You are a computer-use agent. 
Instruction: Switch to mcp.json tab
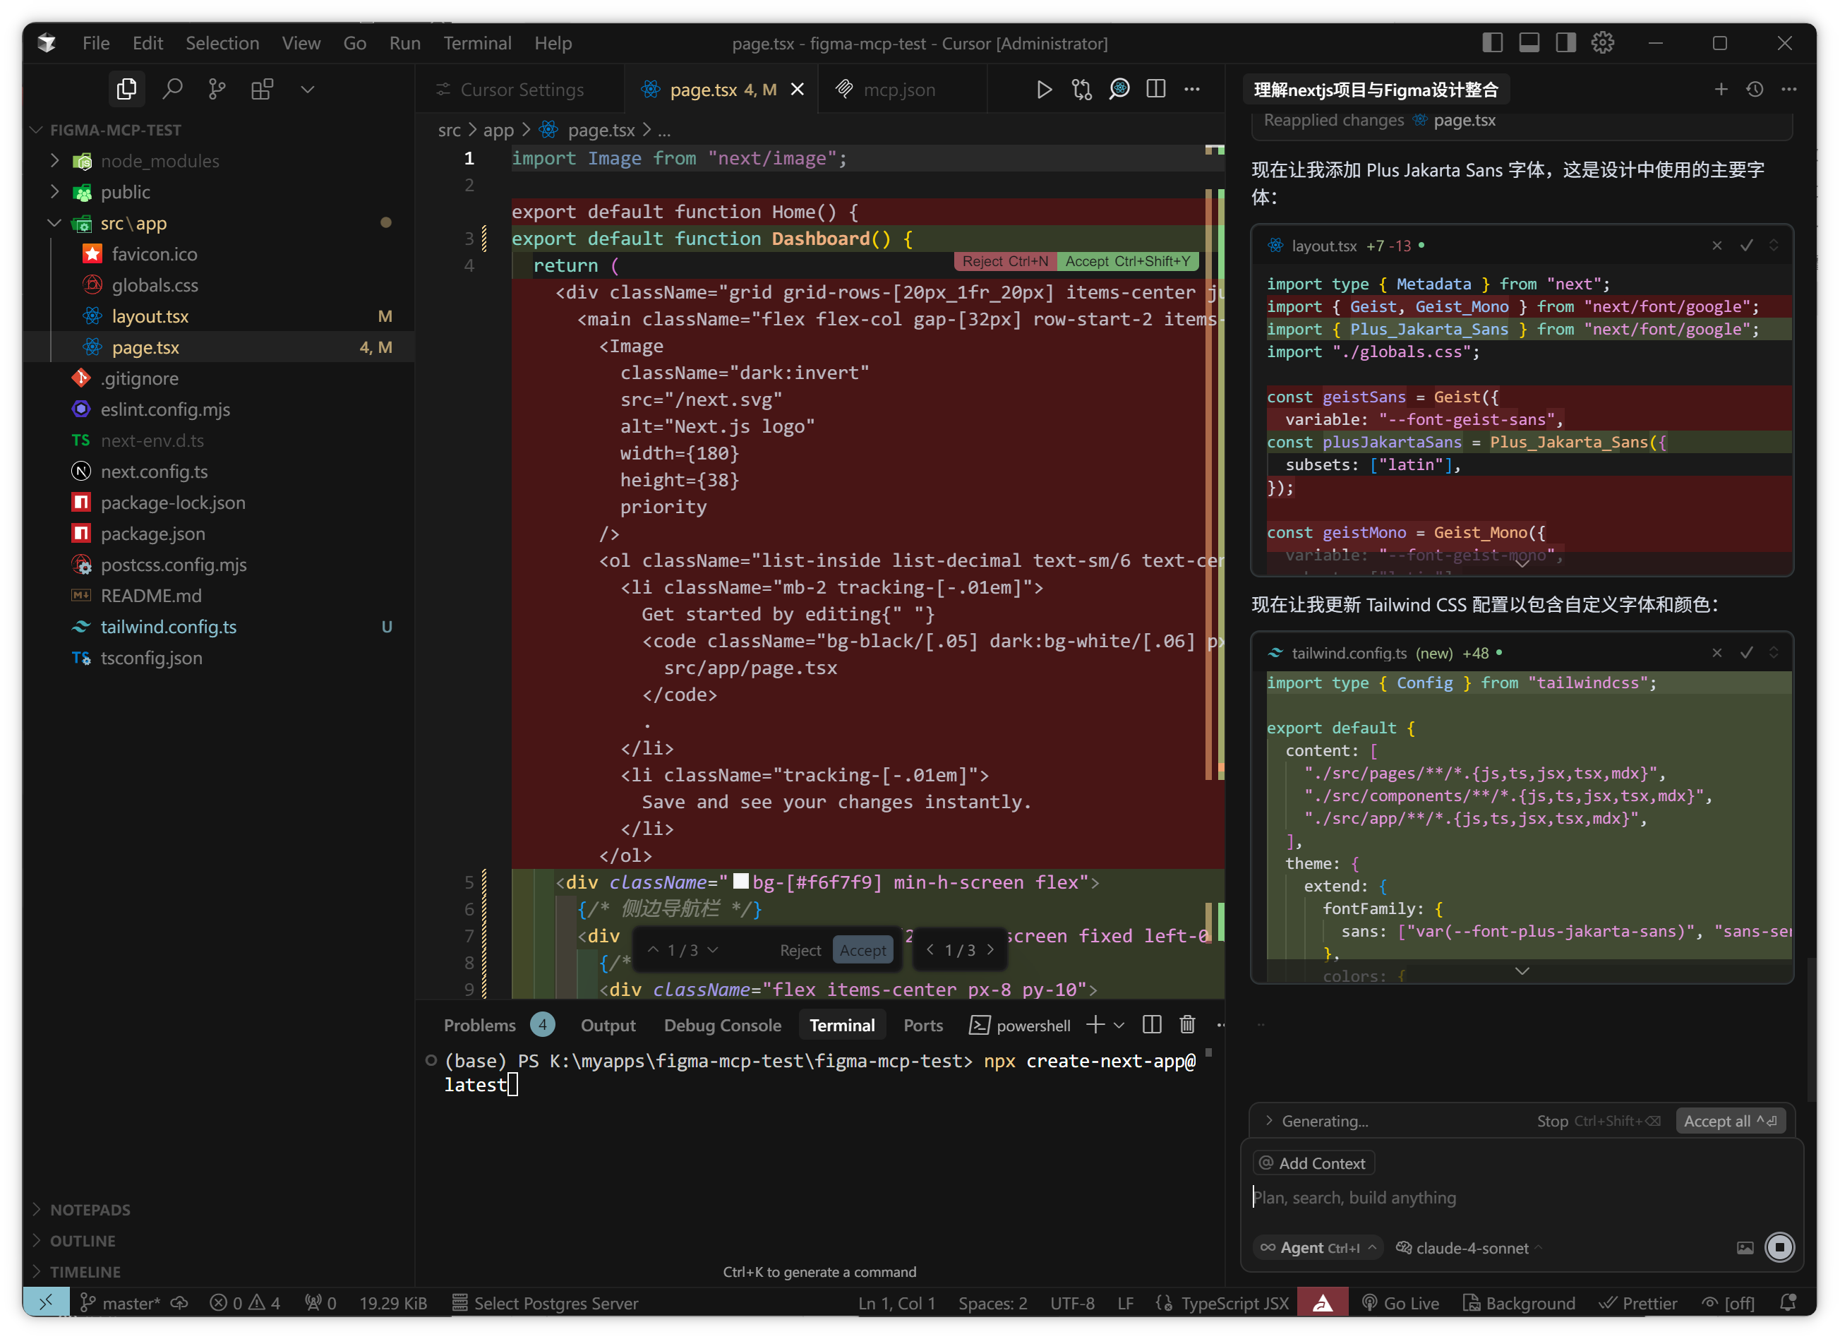pos(899,89)
